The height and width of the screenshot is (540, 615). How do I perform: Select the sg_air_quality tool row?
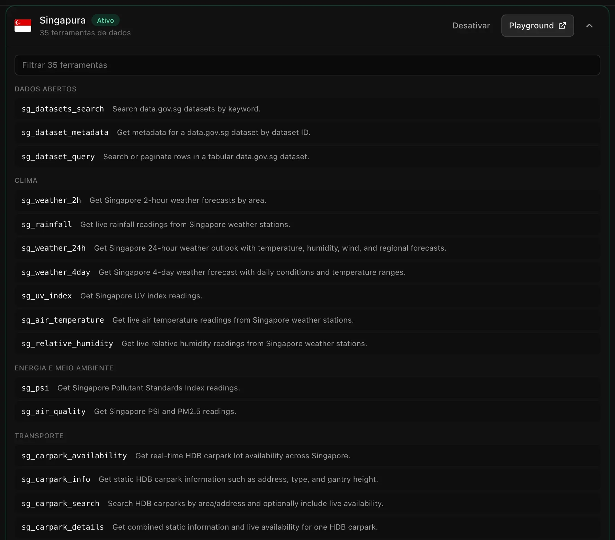307,412
